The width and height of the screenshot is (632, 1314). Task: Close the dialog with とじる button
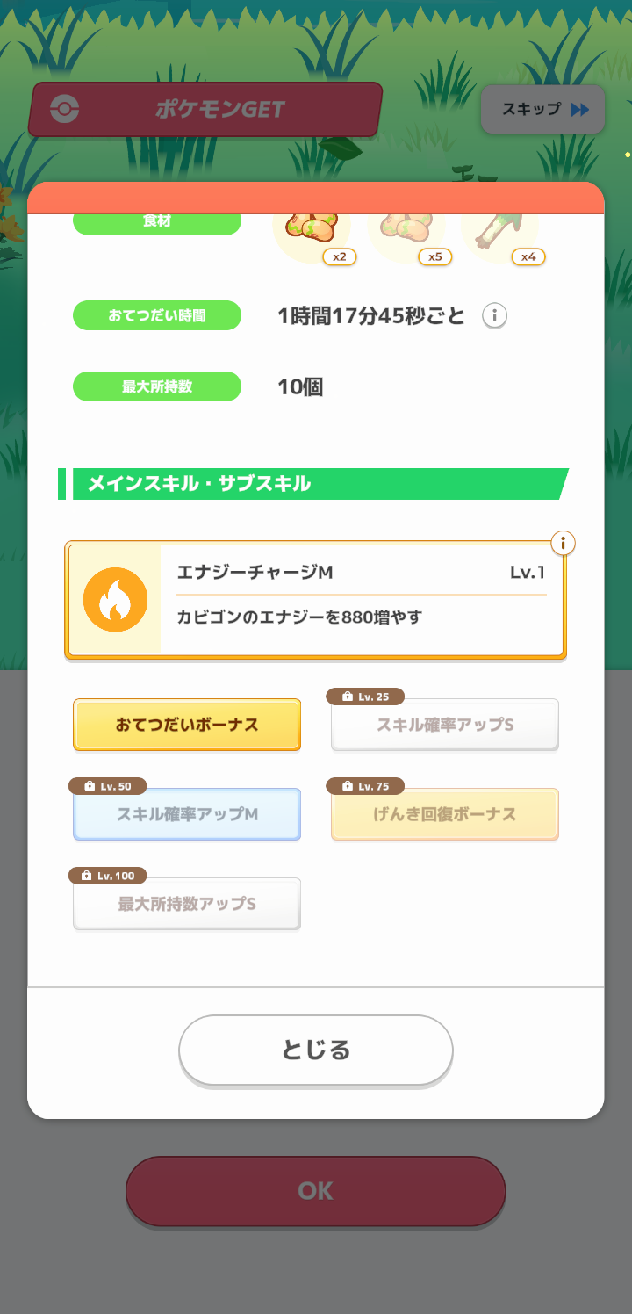[x=316, y=1050]
